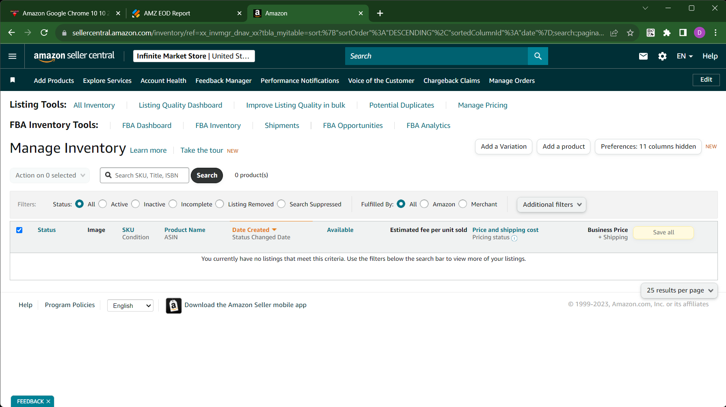This screenshot has height=407, width=726.
Task: Select the Active status radio button
Action: [x=103, y=204]
